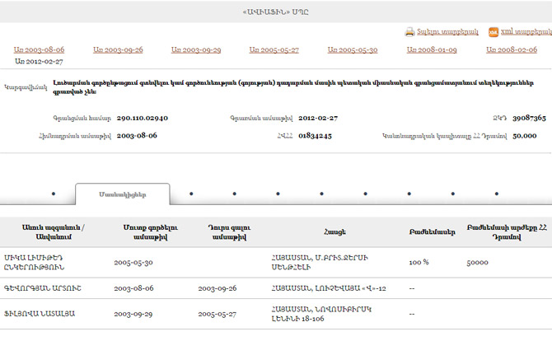Click the Գրանցման համար field label
The width and height of the screenshot is (552, 341).
[82, 119]
